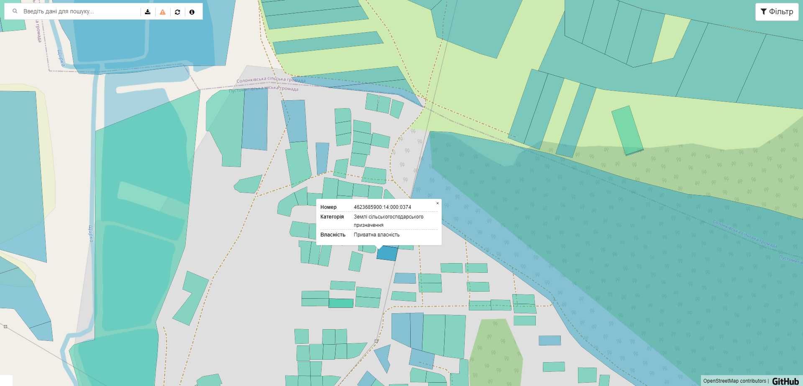Select the highlighted dark-blue parcel under popup

click(x=387, y=254)
